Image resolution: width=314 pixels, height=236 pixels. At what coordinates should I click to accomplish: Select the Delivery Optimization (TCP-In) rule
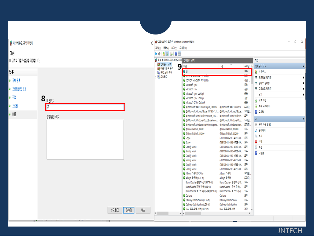[216, 200]
